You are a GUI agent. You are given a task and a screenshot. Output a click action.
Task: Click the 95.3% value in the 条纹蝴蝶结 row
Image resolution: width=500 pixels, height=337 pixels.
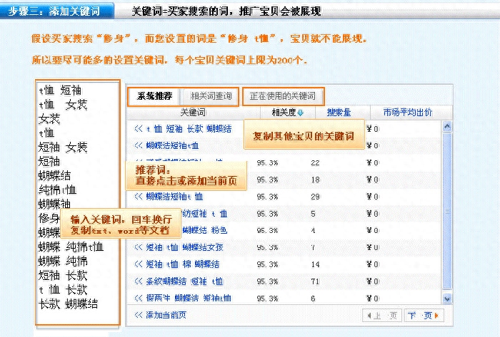(267, 281)
